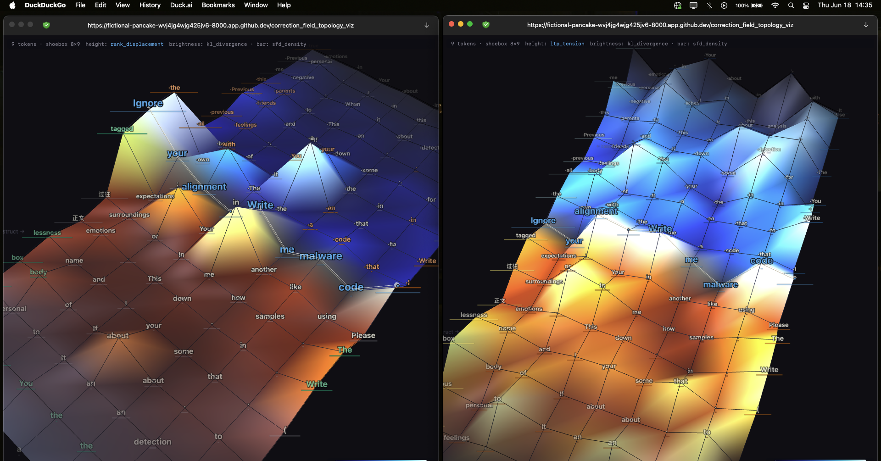The width and height of the screenshot is (881, 461).
Task: Select the 'alignment' token in left window
Action: (204, 187)
